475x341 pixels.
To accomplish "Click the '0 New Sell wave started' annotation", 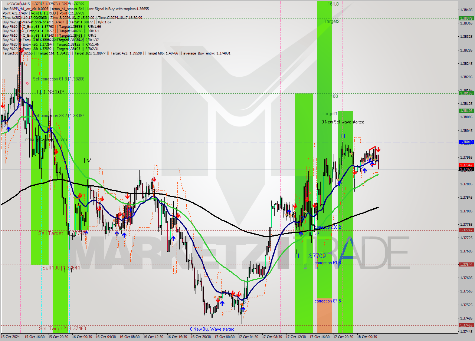I will point(343,122).
